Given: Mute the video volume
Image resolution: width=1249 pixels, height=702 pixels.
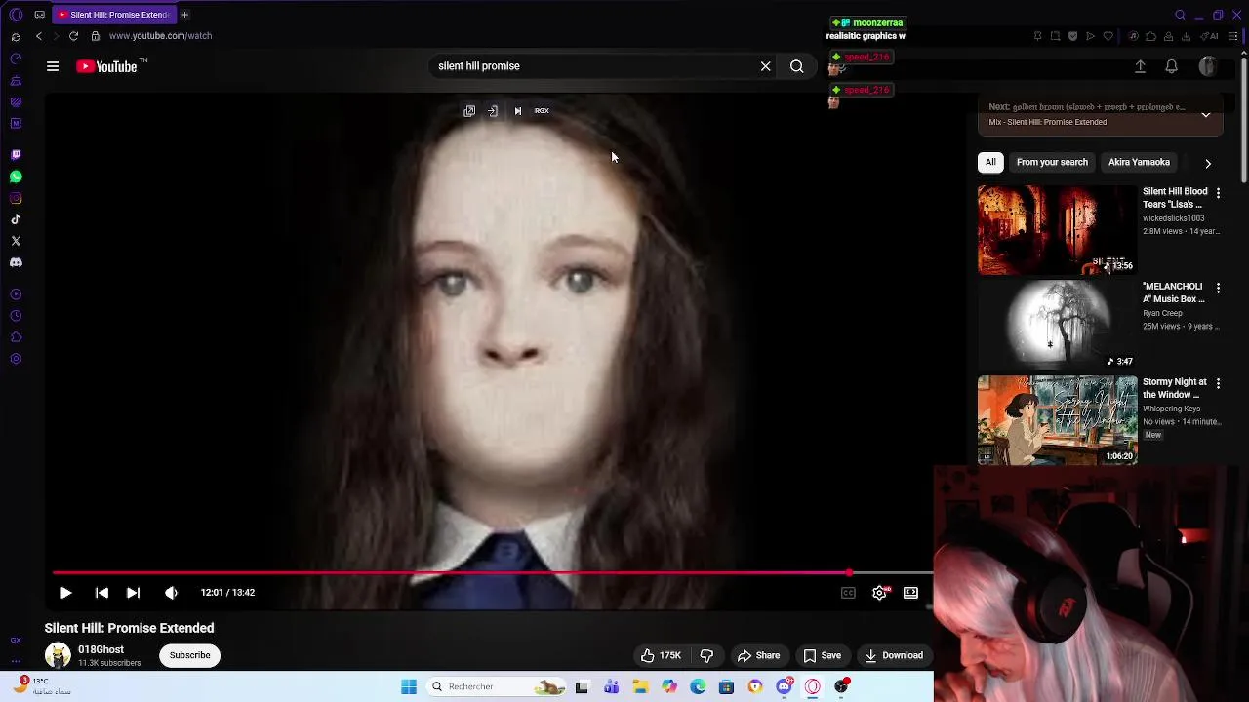Looking at the screenshot, I should 171,593.
